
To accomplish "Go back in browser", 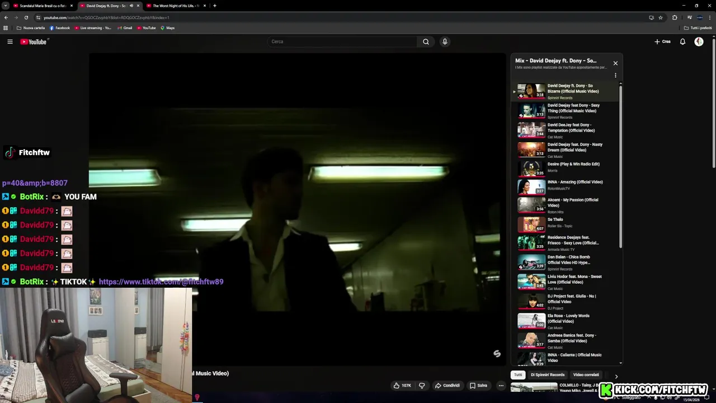I will coord(6,17).
